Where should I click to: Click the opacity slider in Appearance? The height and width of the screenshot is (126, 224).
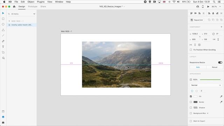pyautogui.click(x=210, y=79)
